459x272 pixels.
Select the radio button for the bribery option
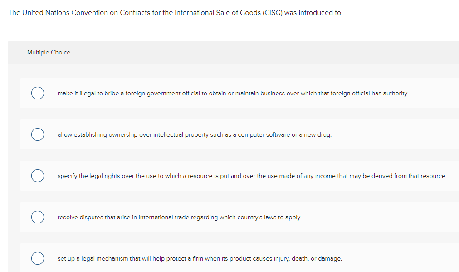(38, 93)
